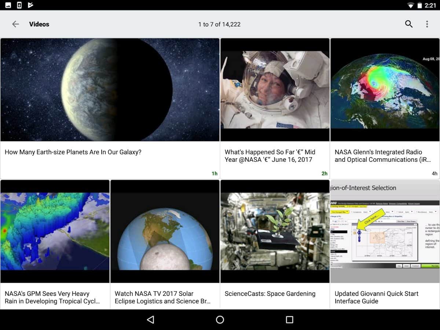Open the GPM heavy rain 3D thumbnail

point(55,231)
